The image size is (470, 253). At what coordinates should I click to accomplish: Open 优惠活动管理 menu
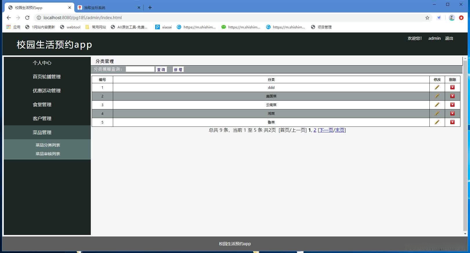click(47, 91)
